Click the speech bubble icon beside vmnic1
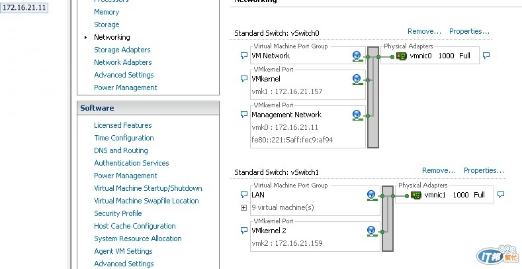The width and height of the screenshot is (522, 269). coord(501,195)
